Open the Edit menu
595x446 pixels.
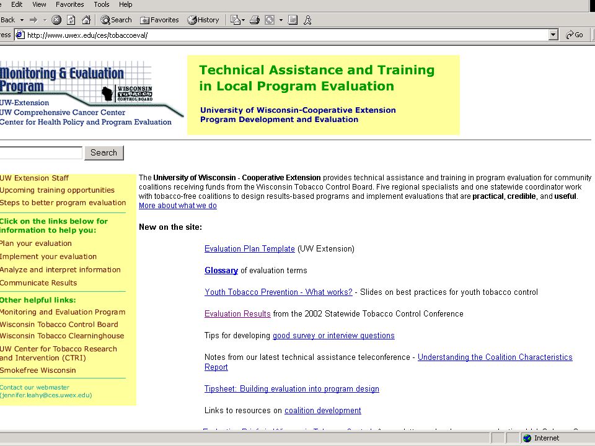tap(17, 4)
